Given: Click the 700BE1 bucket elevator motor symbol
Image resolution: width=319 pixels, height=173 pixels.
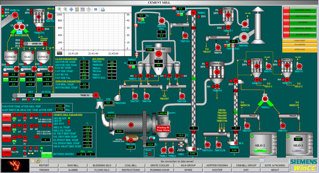Looking at the screenshot, I should click(x=193, y=13).
